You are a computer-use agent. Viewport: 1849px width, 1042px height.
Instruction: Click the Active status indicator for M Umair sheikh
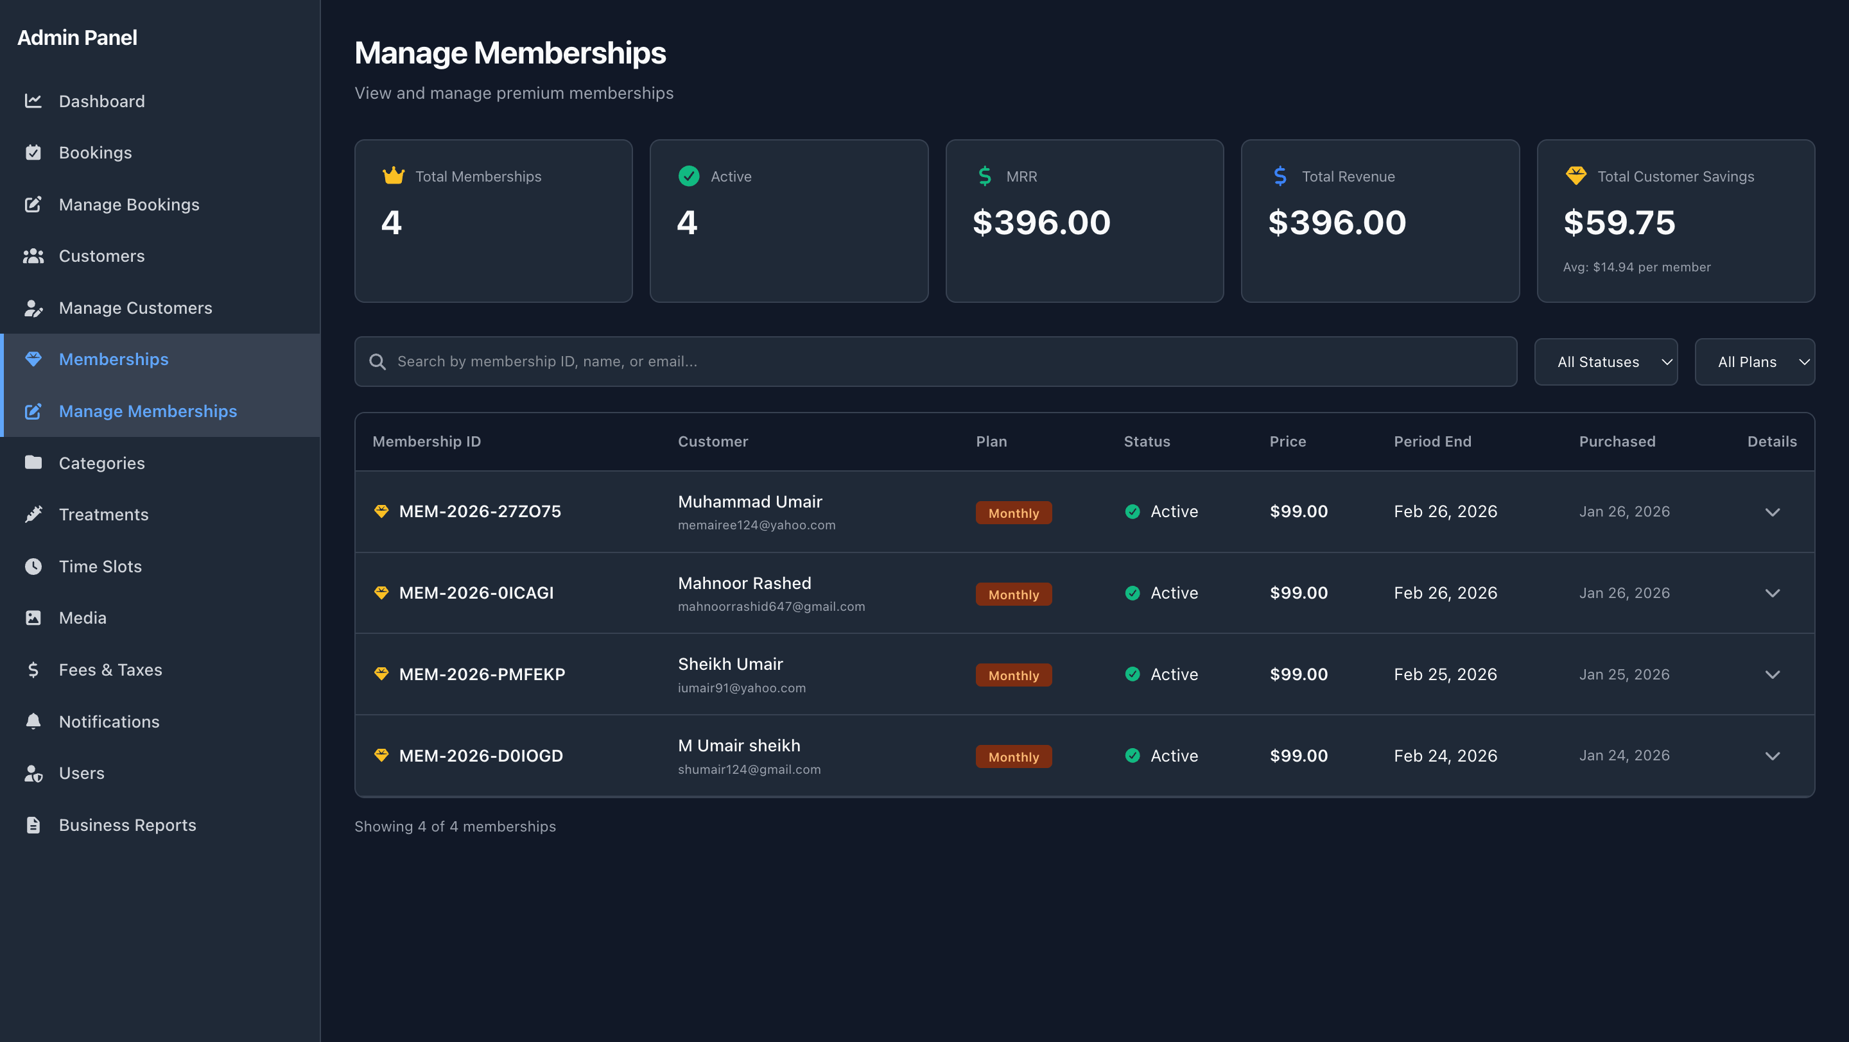coord(1161,755)
